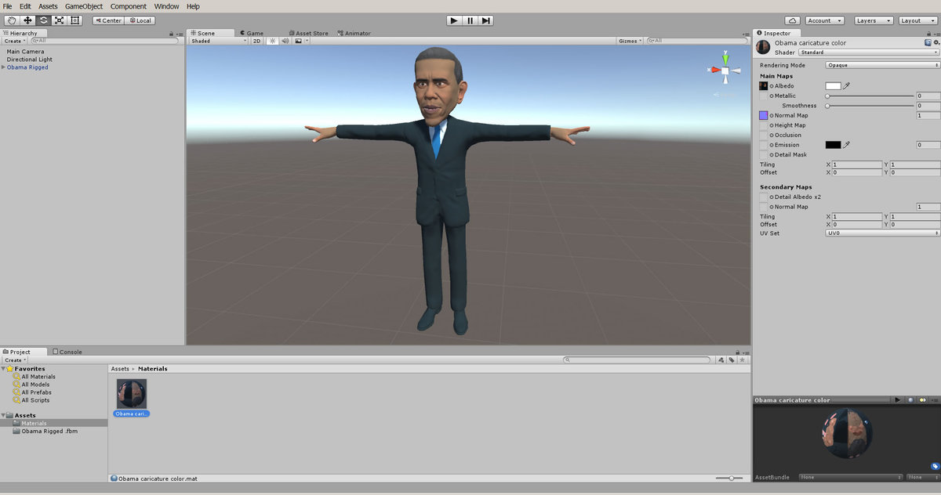This screenshot has height=495, width=941.
Task: Open the UV Set dropdown
Action: [882, 233]
